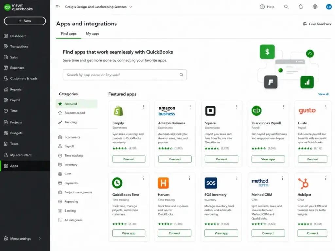Click the SOS Inventory logo
335x251 pixels.
[211, 183]
